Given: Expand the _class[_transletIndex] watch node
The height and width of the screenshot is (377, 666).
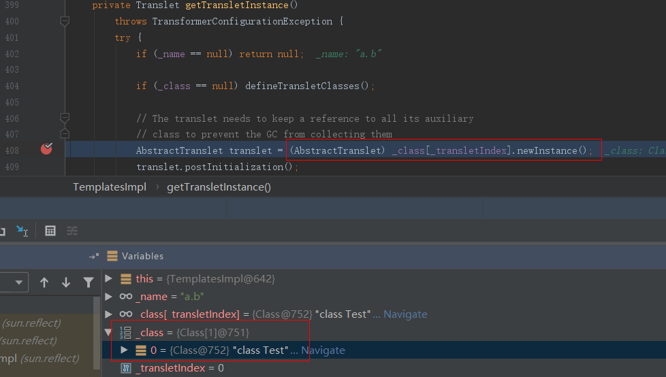Looking at the screenshot, I should pyautogui.click(x=109, y=314).
